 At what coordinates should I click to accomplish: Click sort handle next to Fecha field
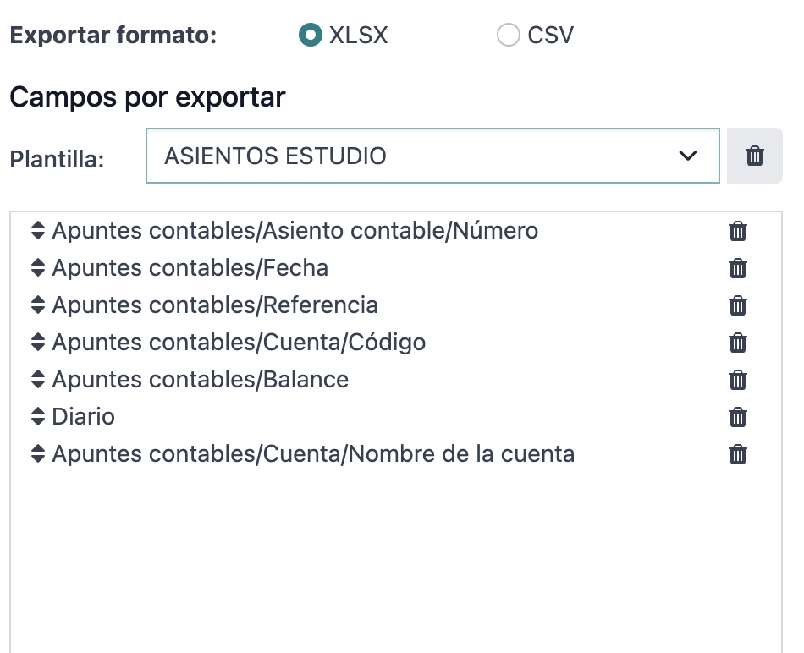[x=38, y=267]
